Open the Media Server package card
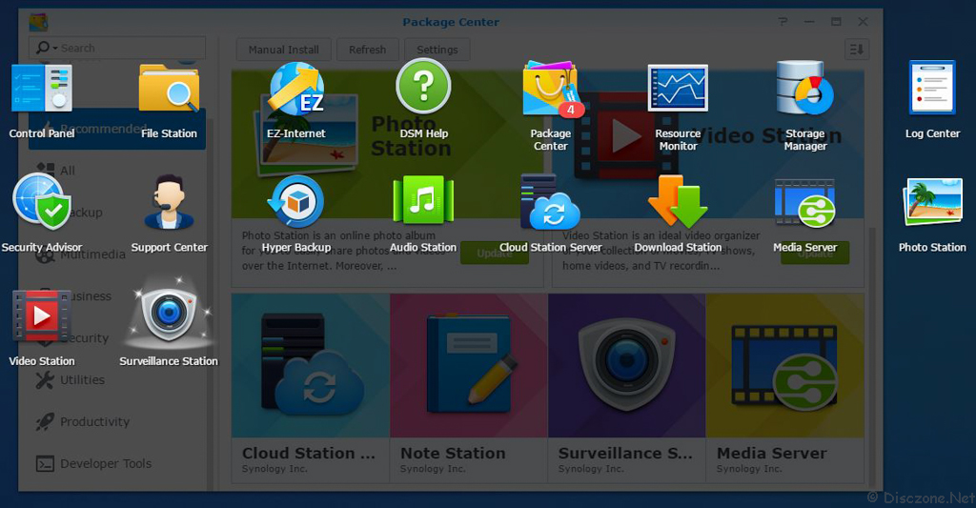 click(785, 388)
